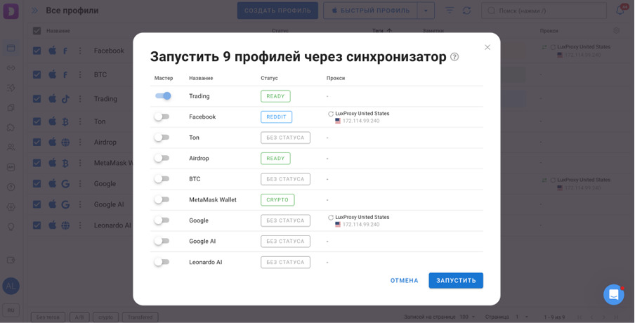Open records per page dropdown 100
The width and height of the screenshot is (635, 323).
point(467,317)
